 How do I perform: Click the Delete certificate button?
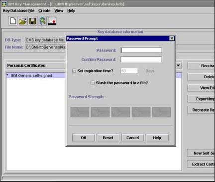tap(201, 77)
